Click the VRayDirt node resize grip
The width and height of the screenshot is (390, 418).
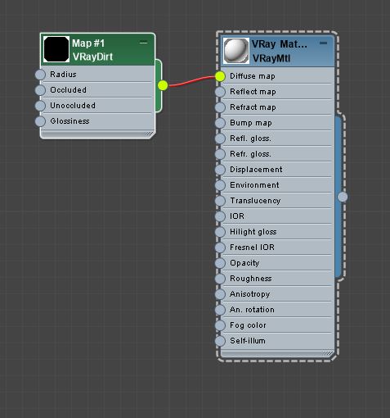(x=149, y=134)
